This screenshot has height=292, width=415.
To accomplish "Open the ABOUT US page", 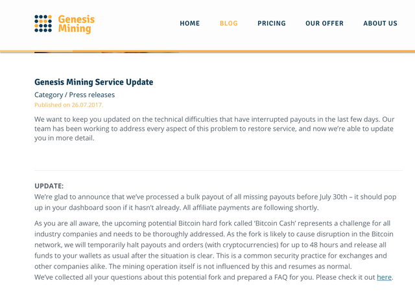I will [380, 23].
